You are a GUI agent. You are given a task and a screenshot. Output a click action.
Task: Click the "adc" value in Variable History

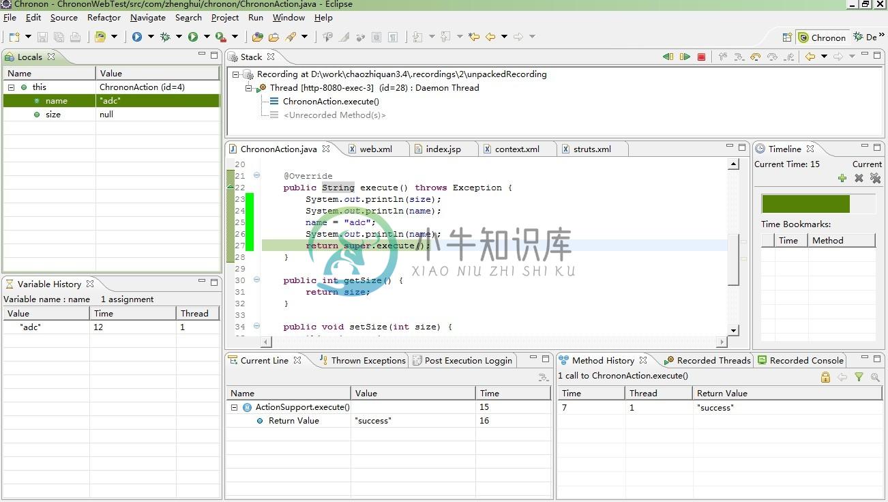(31, 327)
